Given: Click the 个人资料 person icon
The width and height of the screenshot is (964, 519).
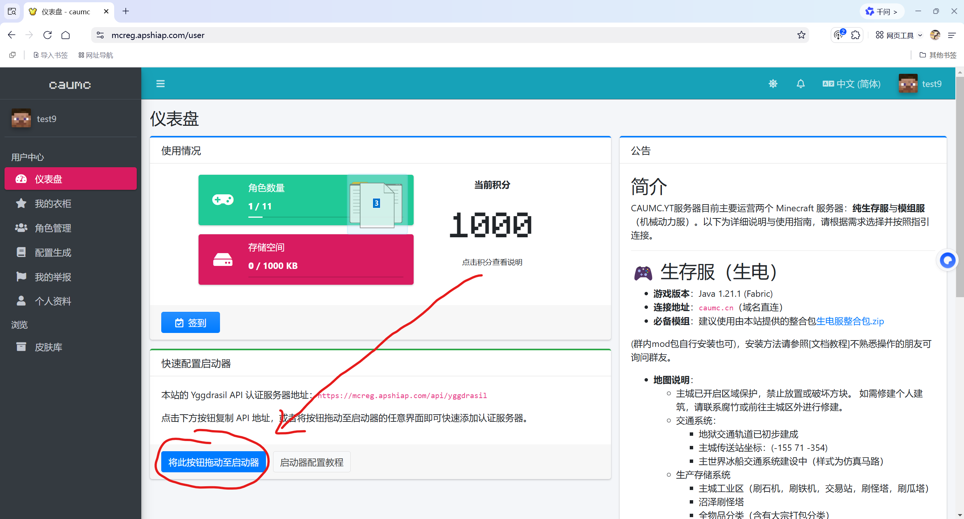Looking at the screenshot, I should tap(21, 301).
